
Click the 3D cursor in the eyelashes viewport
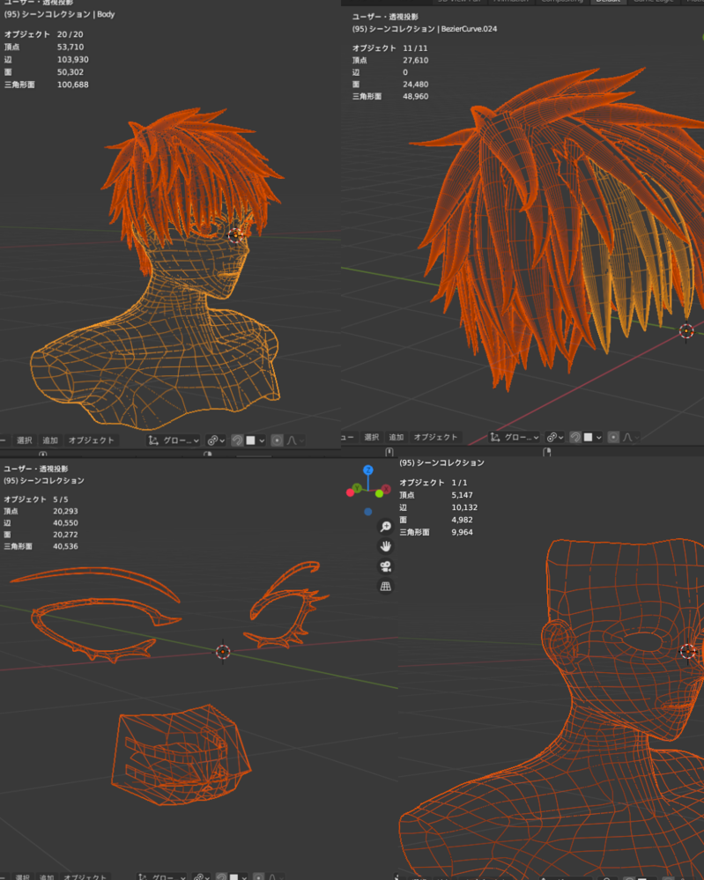[223, 652]
